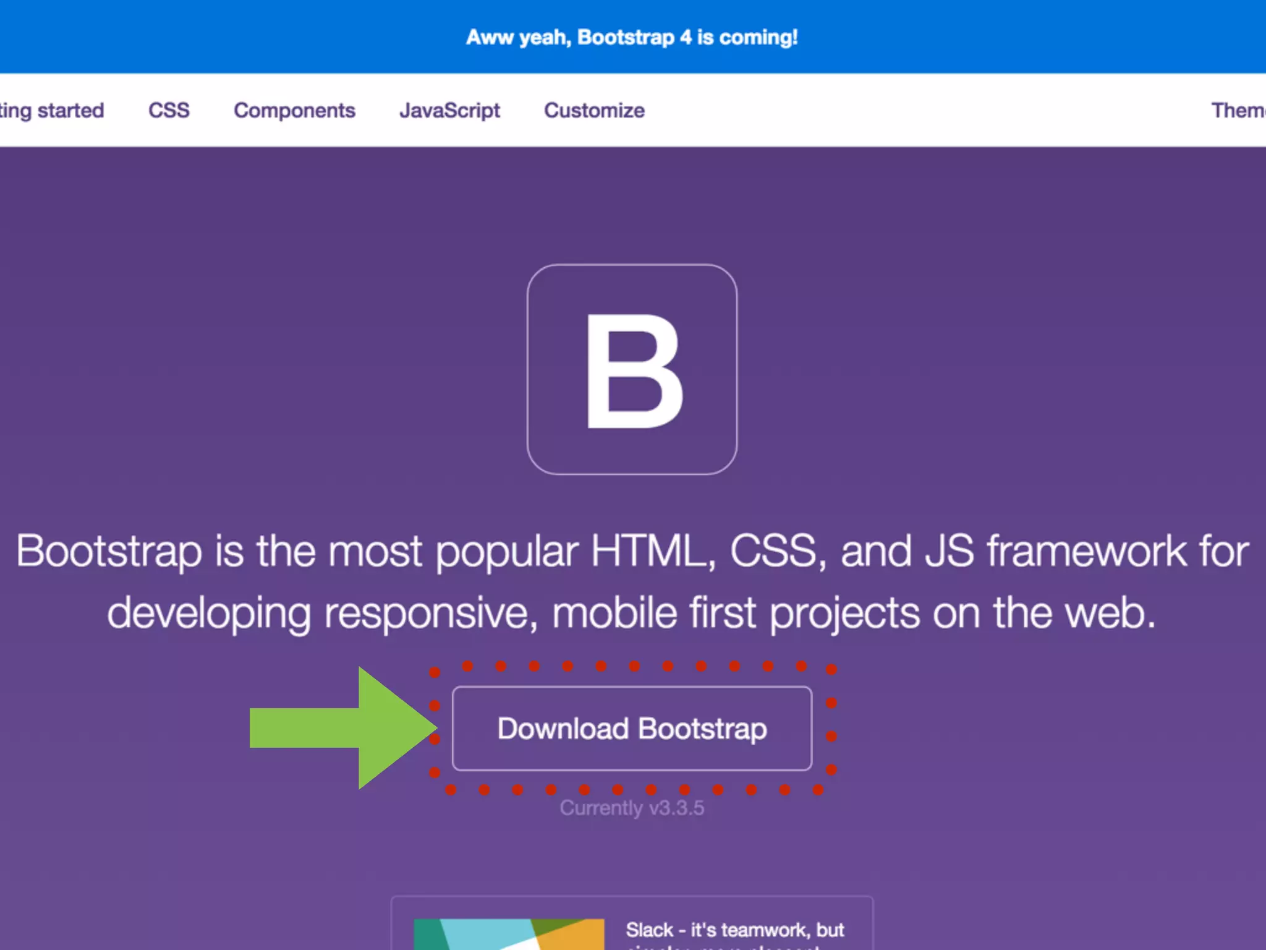Go to the JavaScript nav section
This screenshot has width=1266, height=950.
pyautogui.click(x=449, y=110)
